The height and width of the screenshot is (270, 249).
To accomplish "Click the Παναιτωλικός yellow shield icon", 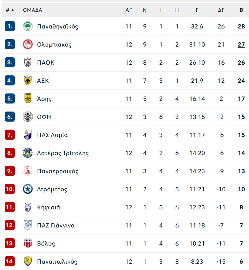I will pyautogui.click(x=28, y=261).
